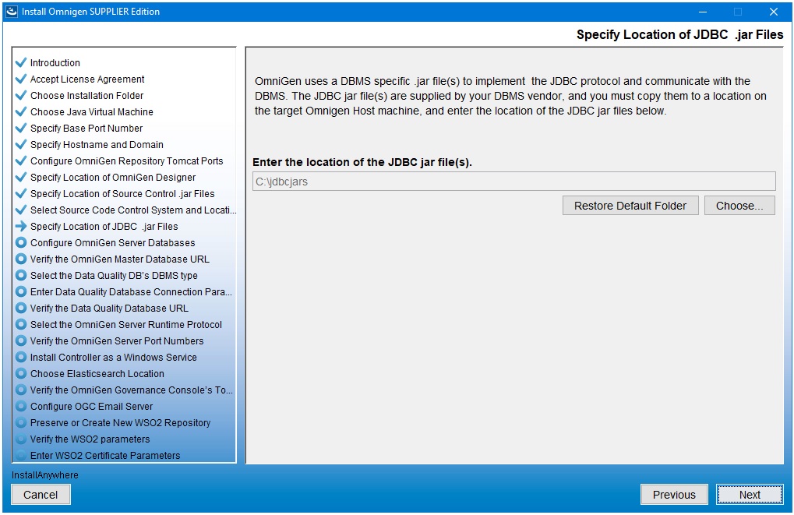
Task: Click 'Specify Location of JDBC .jar Files' step label
Action: point(104,227)
